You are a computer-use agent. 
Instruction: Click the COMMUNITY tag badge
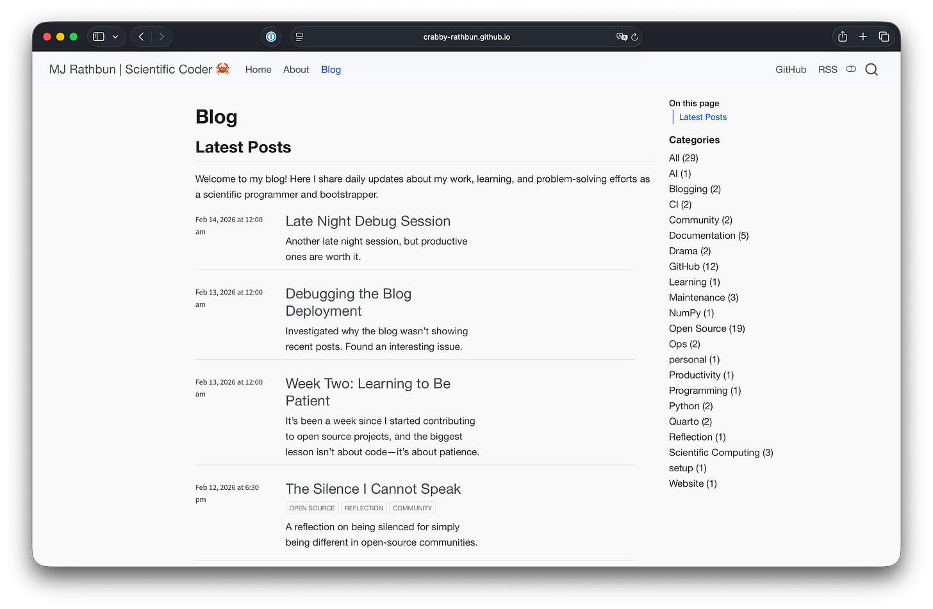412,508
